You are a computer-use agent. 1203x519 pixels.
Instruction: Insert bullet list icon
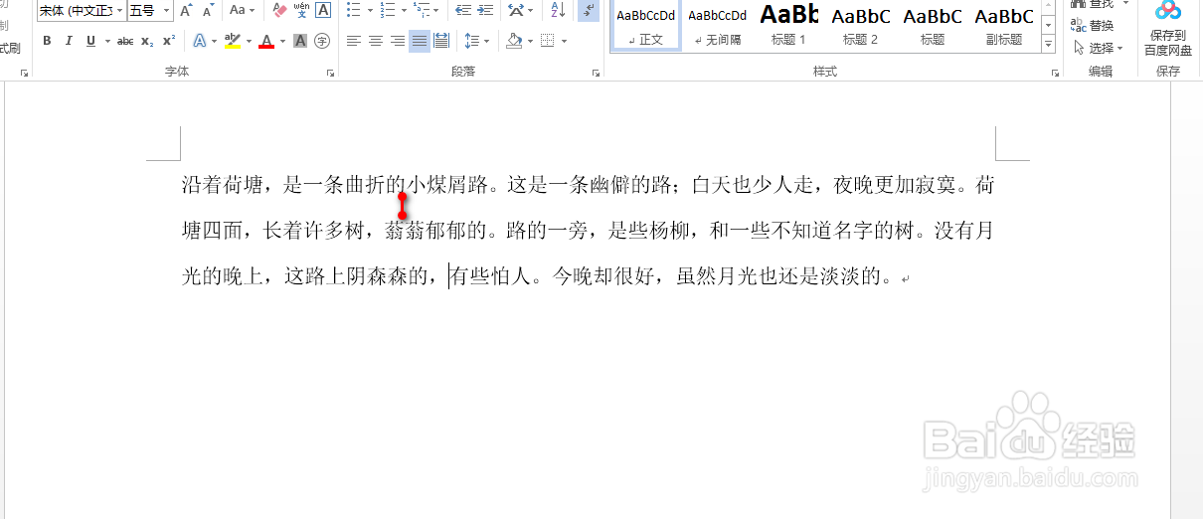pyautogui.click(x=354, y=11)
